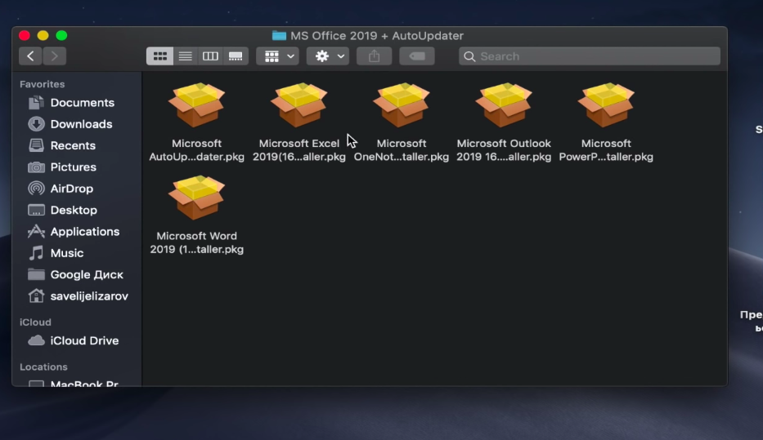The image size is (763, 440).
Task: Click 'MS Office 2019 + AutoUpdater' window title
Action: click(x=377, y=36)
